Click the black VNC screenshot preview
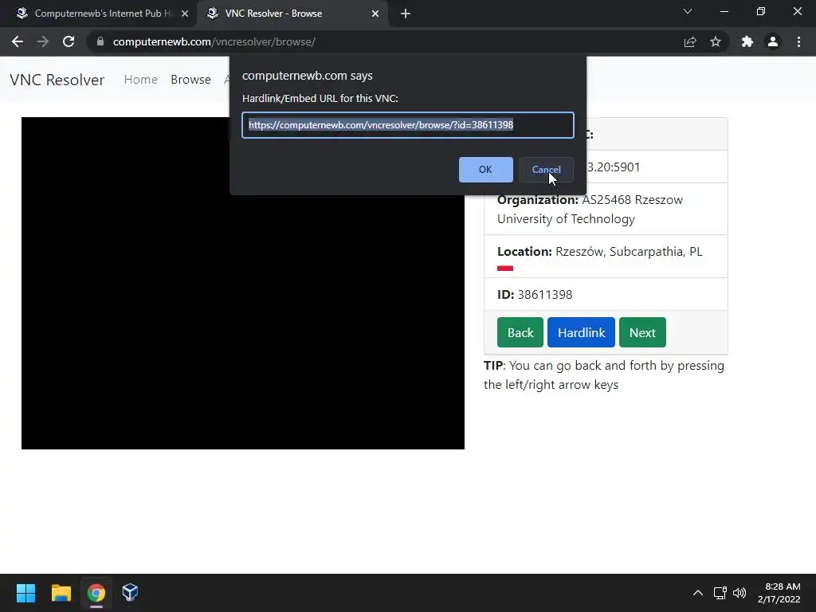This screenshot has width=816, height=612. pyautogui.click(x=243, y=283)
